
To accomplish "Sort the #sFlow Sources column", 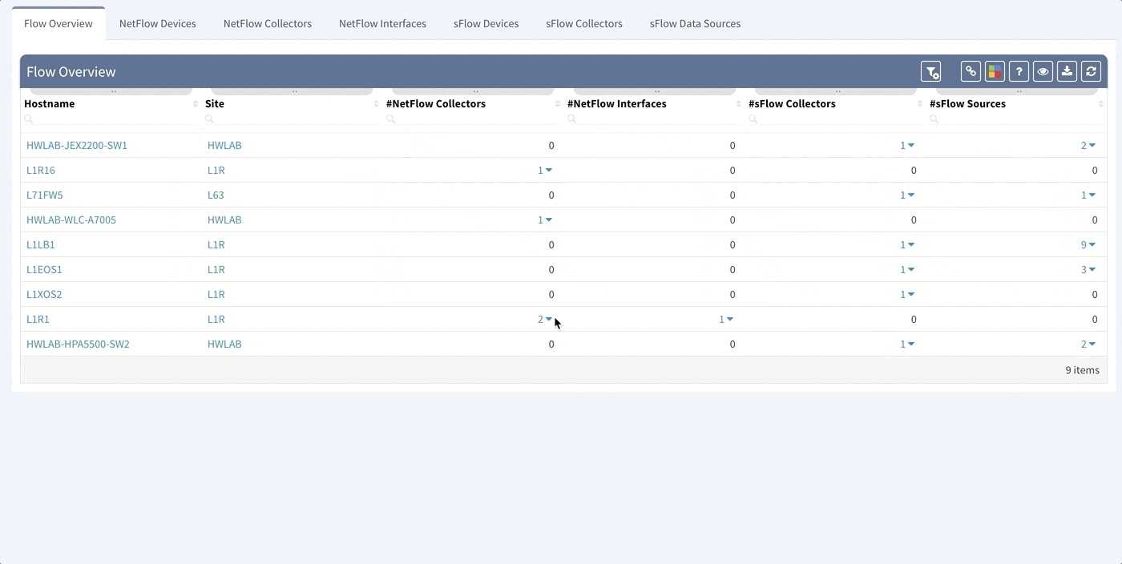I will [1101, 104].
